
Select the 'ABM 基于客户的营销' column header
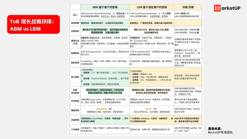tap(105, 7)
